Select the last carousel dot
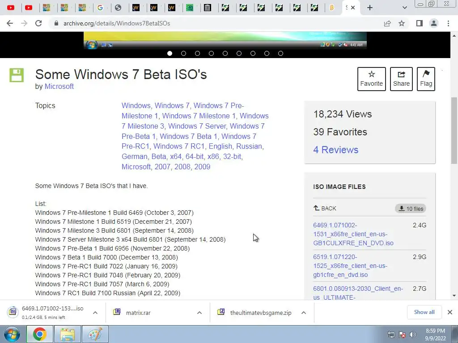The width and height of the screenshot is (458, 343). point(281,54)
